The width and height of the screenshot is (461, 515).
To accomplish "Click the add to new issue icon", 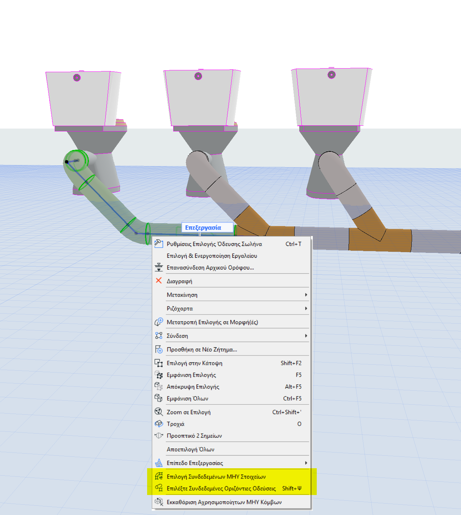I will click(159, 349).
